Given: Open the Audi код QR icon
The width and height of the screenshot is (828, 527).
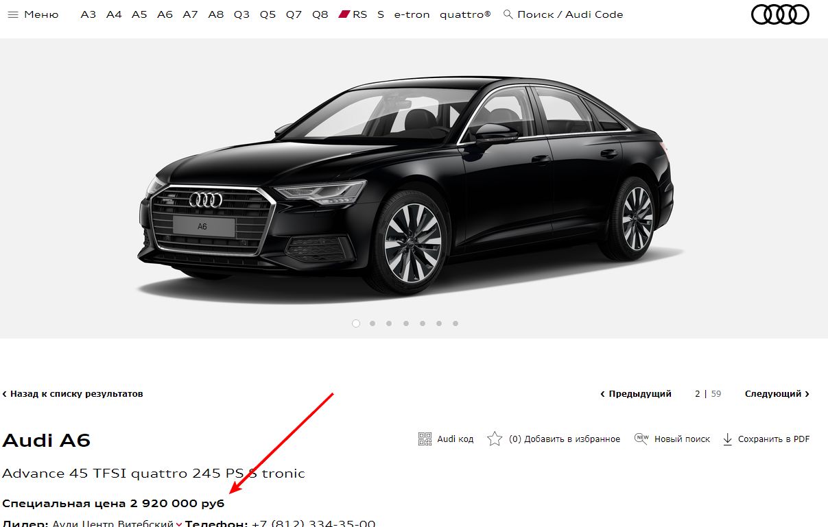Looking at the screenshot, I should click(x=425, y=439).
